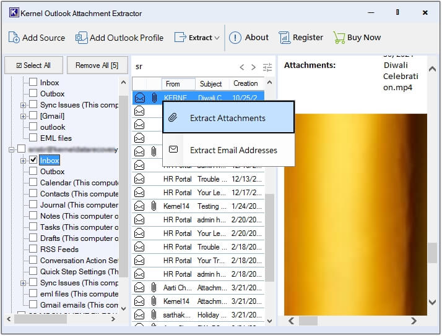Click the Register label
442x336 pixels.
308,37
